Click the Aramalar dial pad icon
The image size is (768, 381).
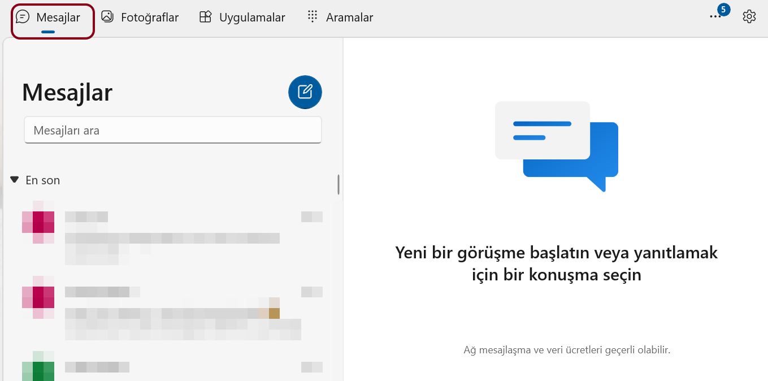tap(312, 17)
